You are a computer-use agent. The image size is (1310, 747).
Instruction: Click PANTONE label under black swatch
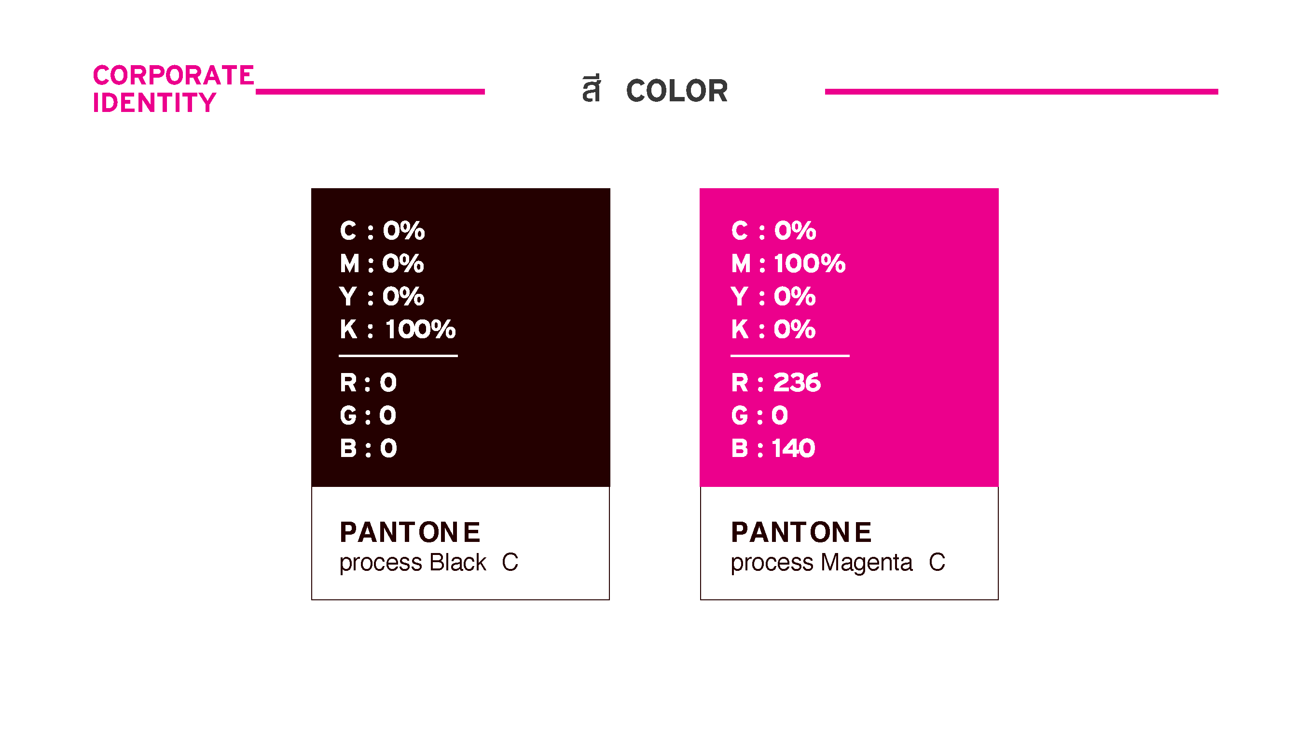410,532
